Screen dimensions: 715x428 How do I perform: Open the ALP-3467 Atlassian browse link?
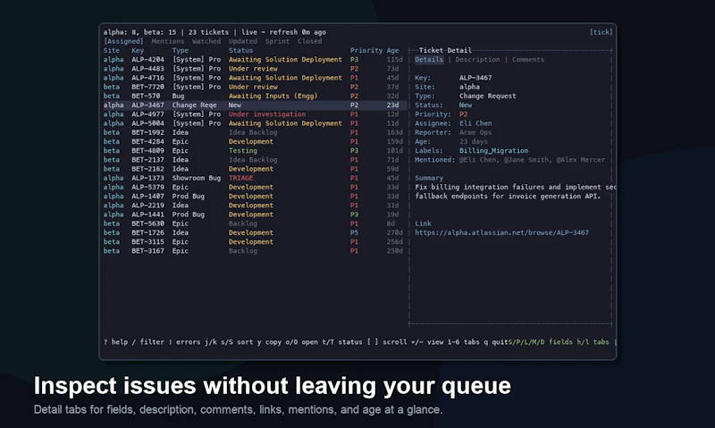pos(501,233)
